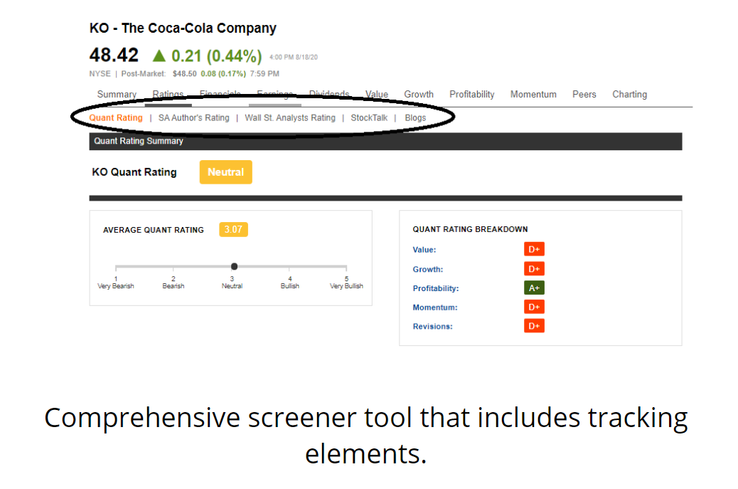The height and width of the screenshot is (489, 738).
Task: Open the Value: breakdown link
Action: tap(424, 250)
